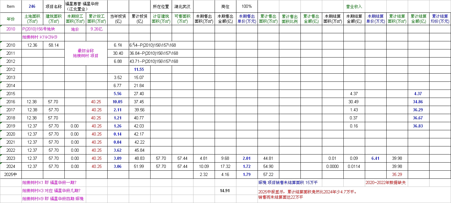
Task: Click the 2024 sold amount '17.32'
Action: point(225,167)
